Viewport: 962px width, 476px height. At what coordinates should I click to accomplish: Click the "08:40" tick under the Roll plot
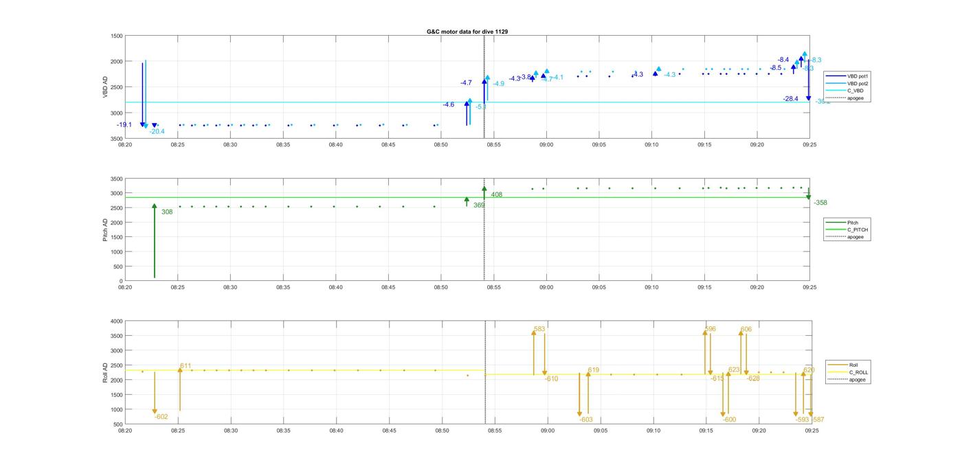pos(336,431)
